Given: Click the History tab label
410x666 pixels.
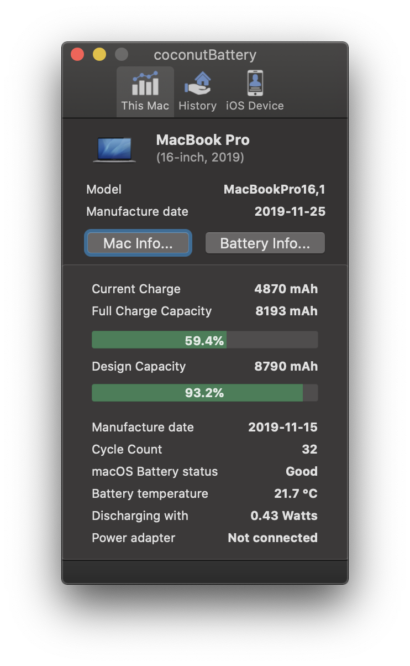Looking at the screenshot, I should click(197, 106).
